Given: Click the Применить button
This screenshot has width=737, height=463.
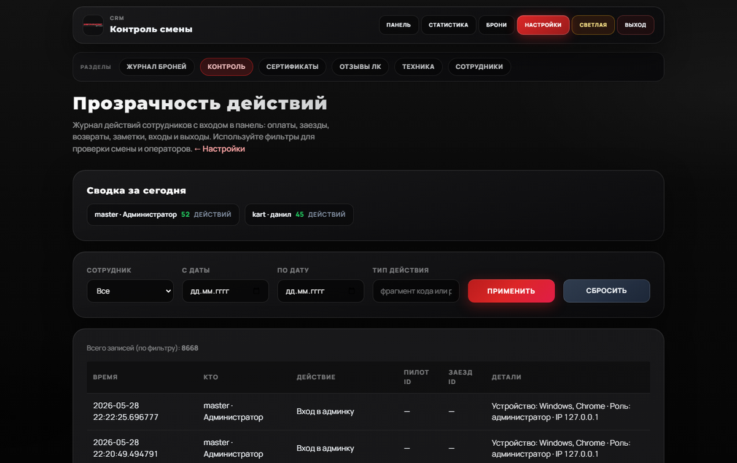Looking at the screenshot, I should 511,291.
